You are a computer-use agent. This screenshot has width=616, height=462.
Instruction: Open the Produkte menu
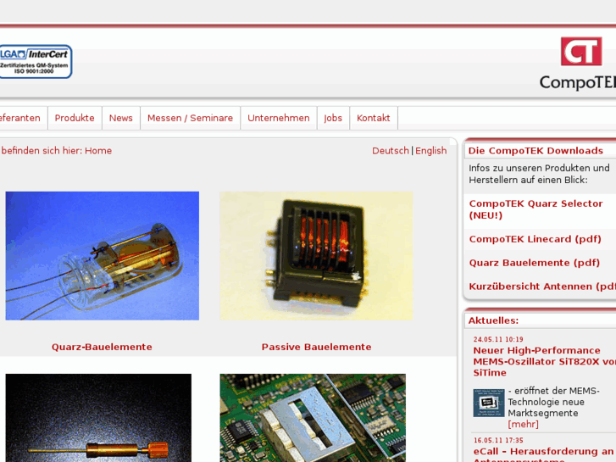[x=75, y=118]
